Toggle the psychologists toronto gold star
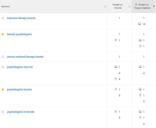Image resolution: width=156 pixels, height=128 pixels. (3, 89)
